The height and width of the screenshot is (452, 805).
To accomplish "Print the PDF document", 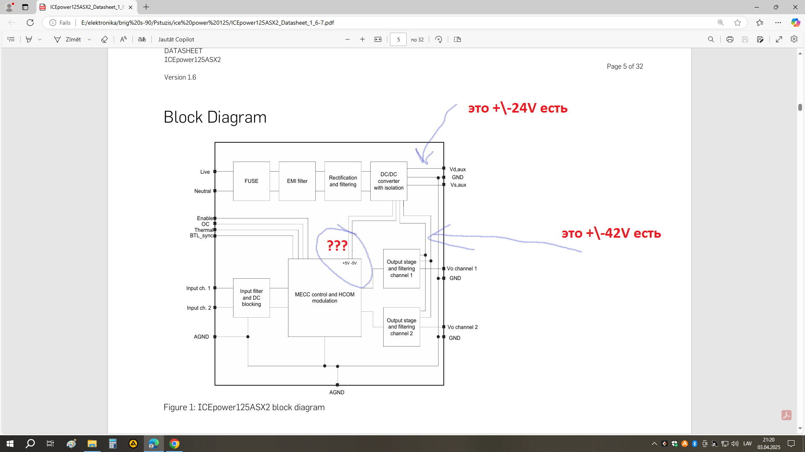I will [x=730, y=39].
